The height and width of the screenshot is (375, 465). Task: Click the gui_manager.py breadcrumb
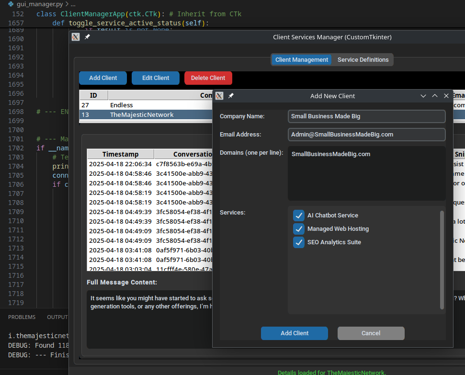click(40, 4)
